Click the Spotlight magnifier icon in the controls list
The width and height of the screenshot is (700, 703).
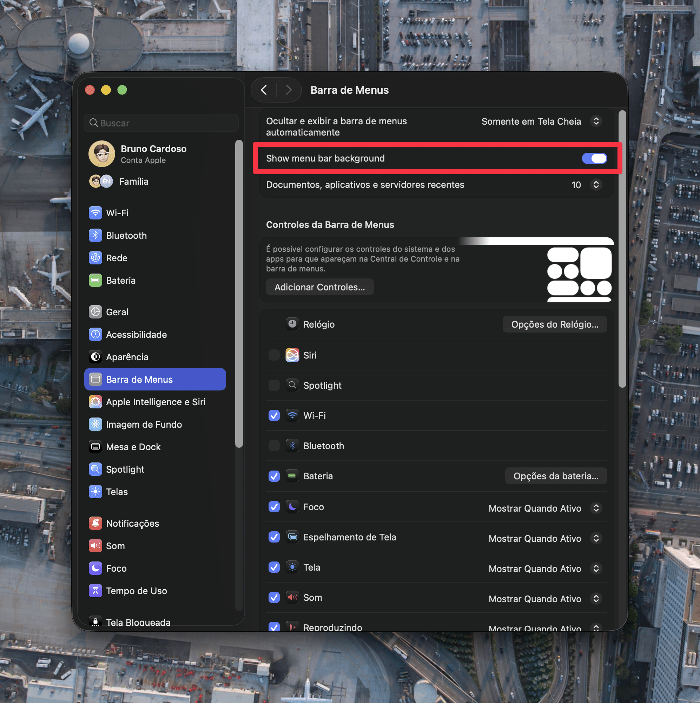coord(292,385)
